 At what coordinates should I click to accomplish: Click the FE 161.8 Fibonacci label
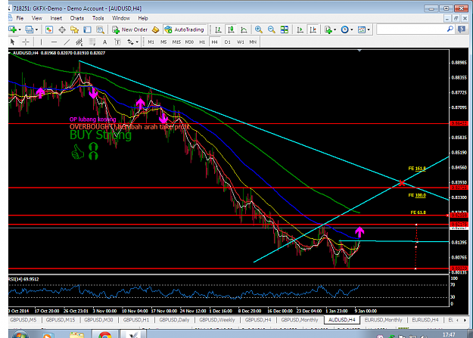[417, 169]
